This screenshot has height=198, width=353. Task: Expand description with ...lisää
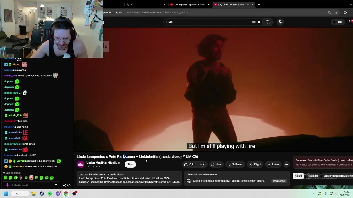(x=176, y=182)
